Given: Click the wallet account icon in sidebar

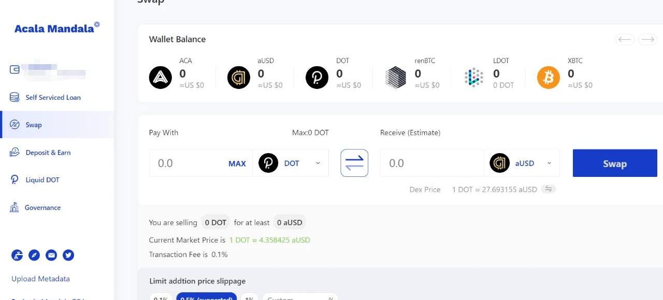Looking at the screenshot, I should coord(15,69).
